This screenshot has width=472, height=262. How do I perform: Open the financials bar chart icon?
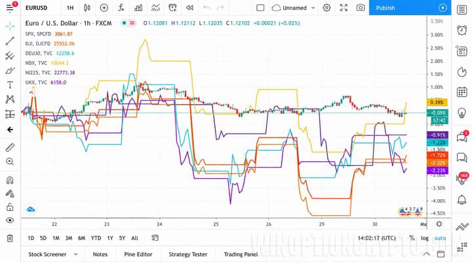pyautogui.click(x=138, y=8)
